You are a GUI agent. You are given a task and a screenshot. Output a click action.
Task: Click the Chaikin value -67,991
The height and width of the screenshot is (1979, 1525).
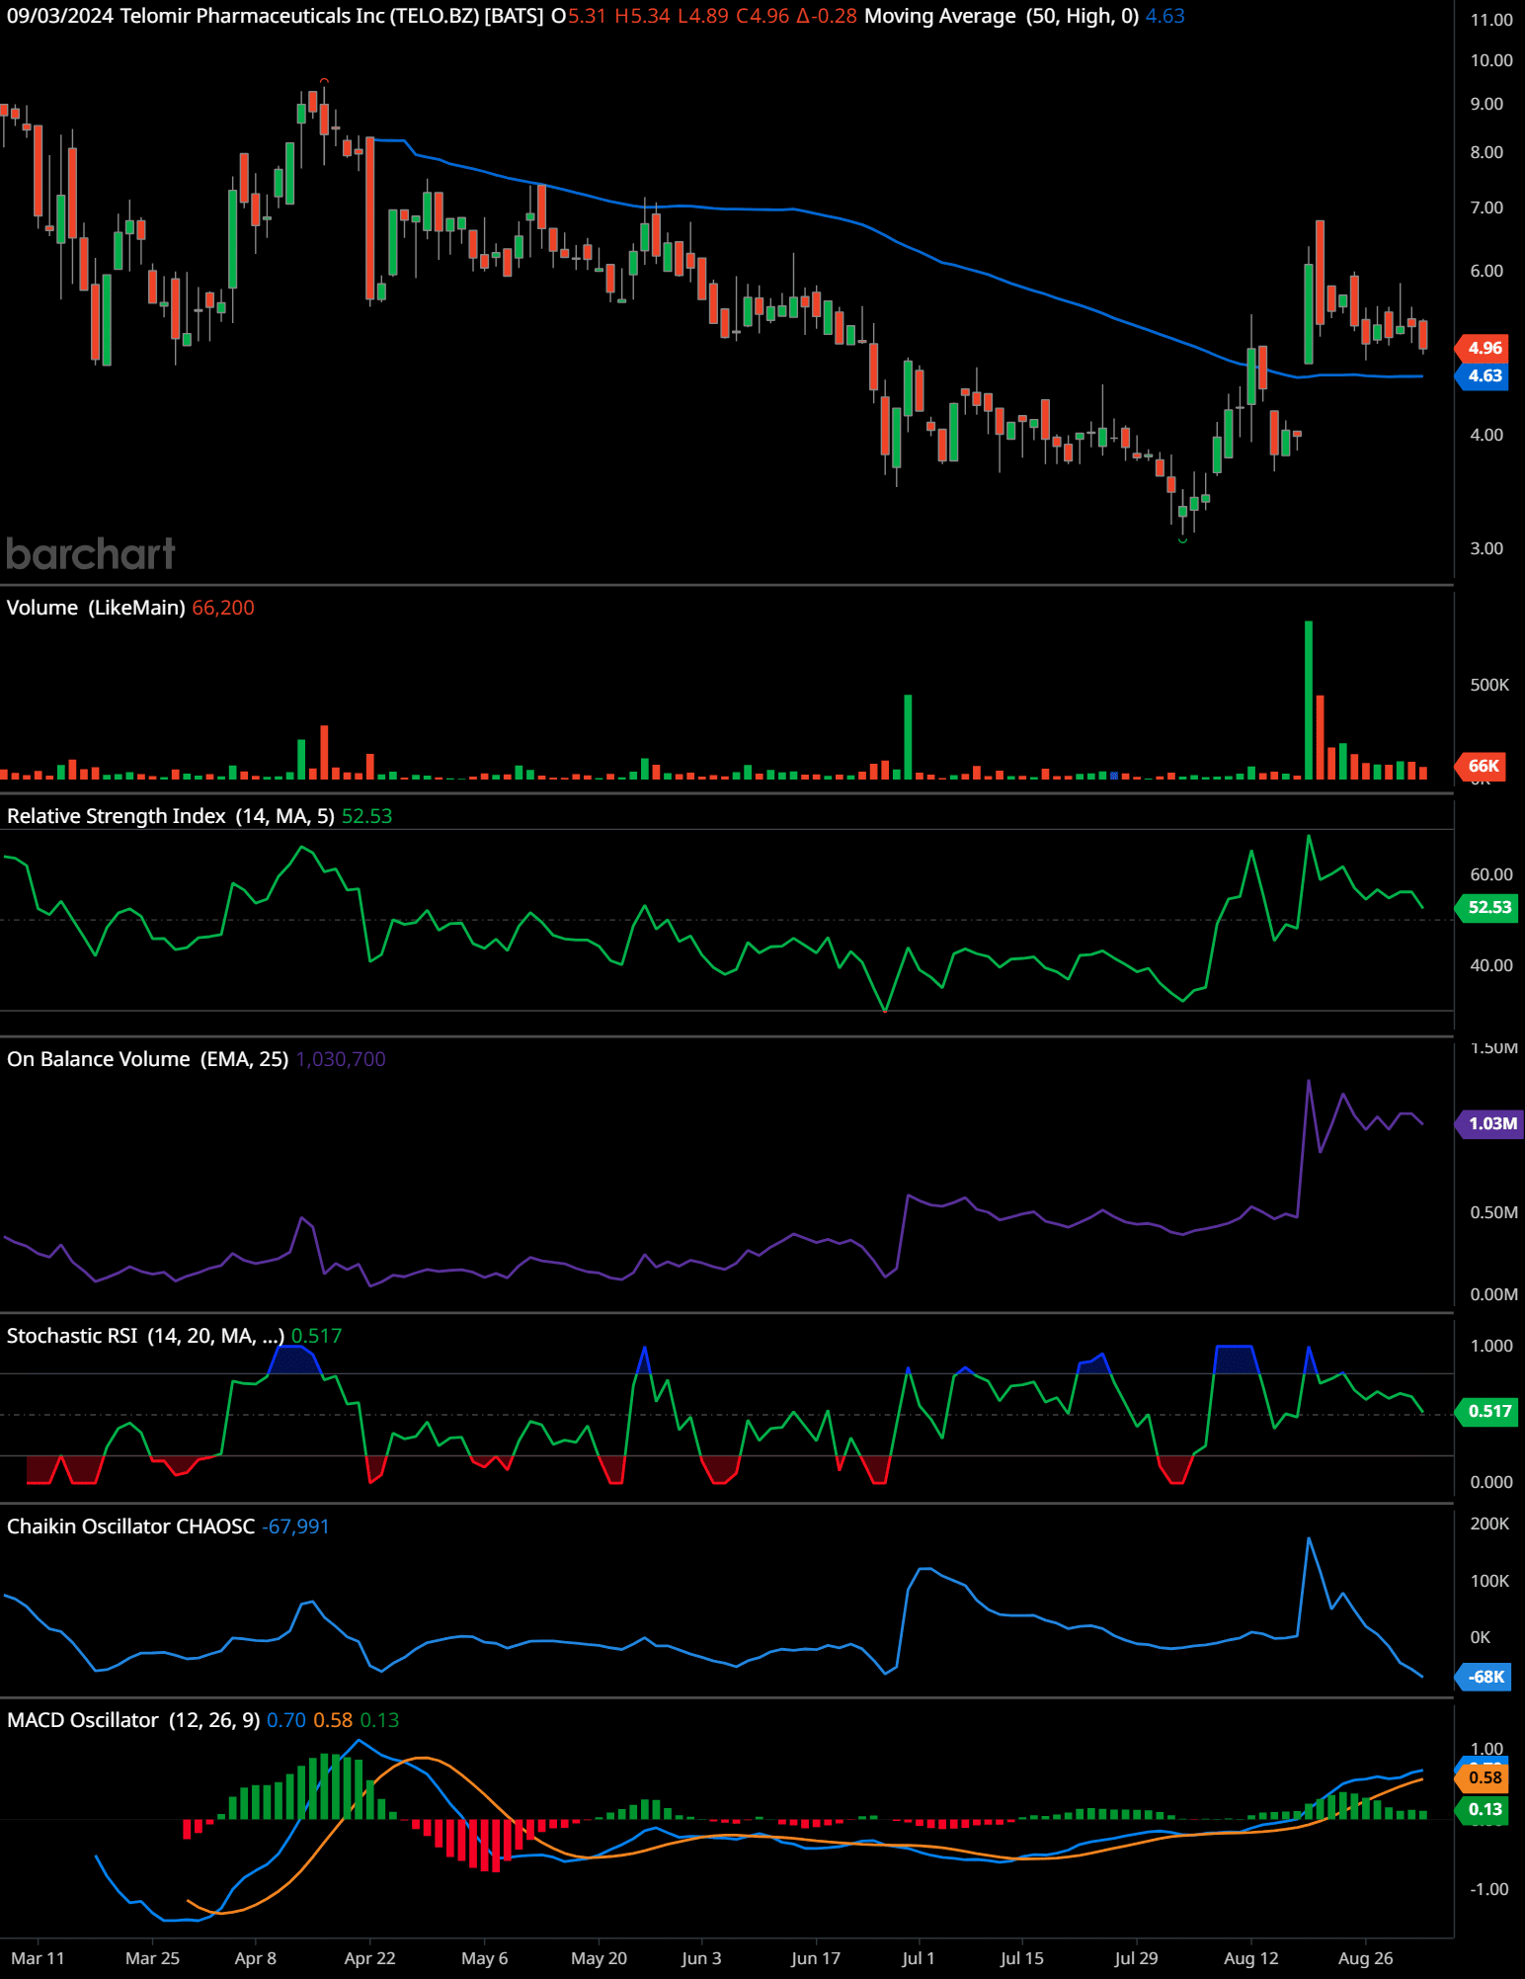[x=295, y=1526]
